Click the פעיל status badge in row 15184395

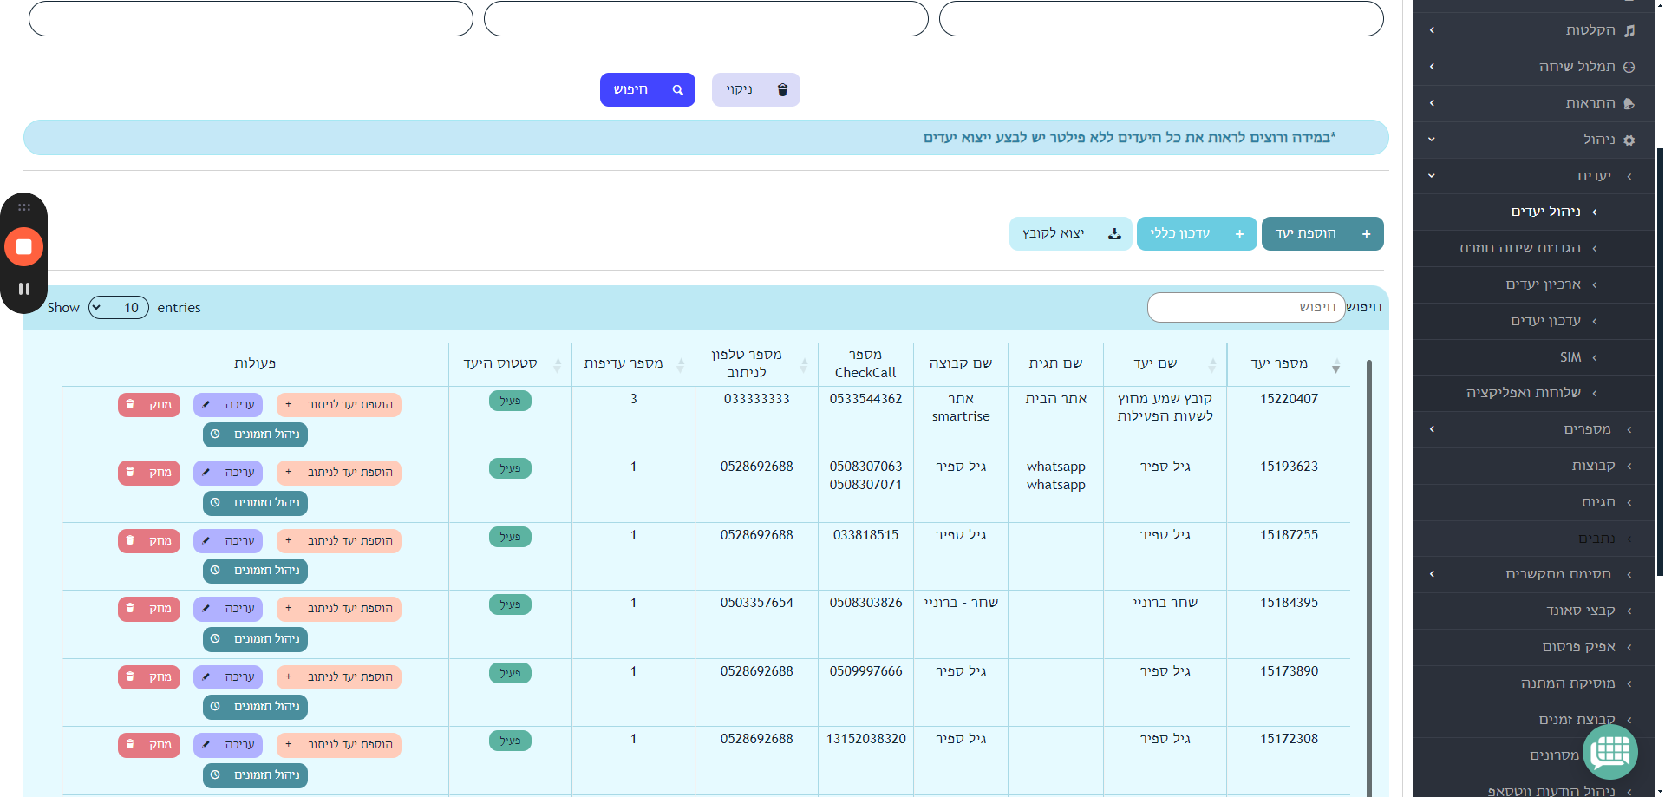click(x=510, y=604)
